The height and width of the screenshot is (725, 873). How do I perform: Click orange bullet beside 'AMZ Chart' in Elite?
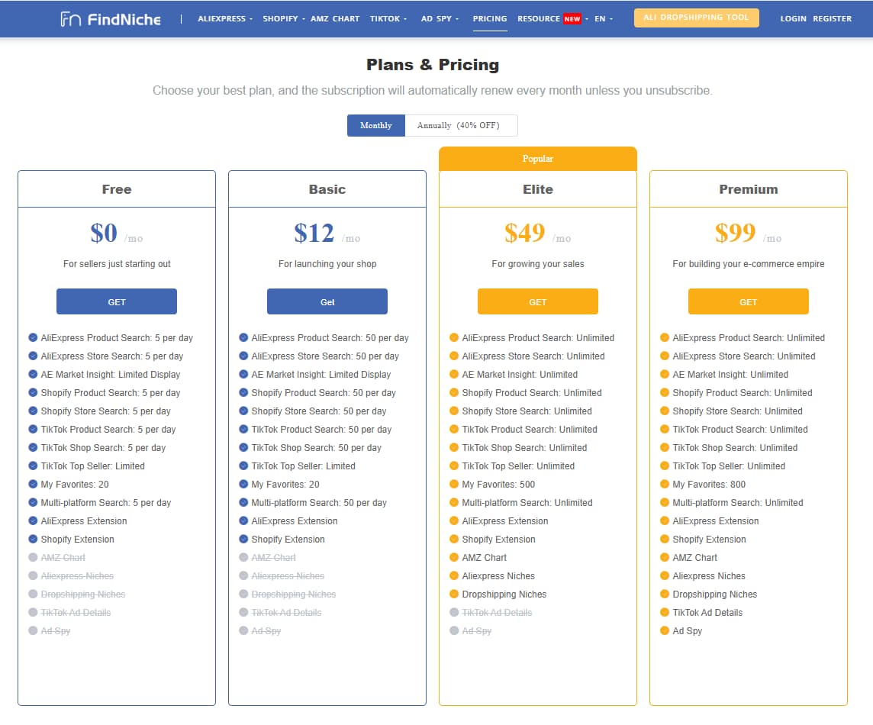click(454, 557)
